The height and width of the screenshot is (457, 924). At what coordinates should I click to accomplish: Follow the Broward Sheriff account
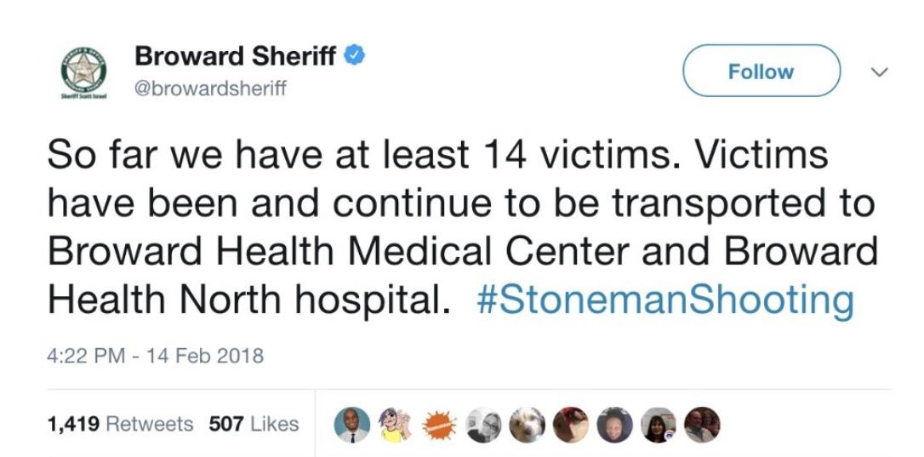pyautogui.click(x=761, y=71)
